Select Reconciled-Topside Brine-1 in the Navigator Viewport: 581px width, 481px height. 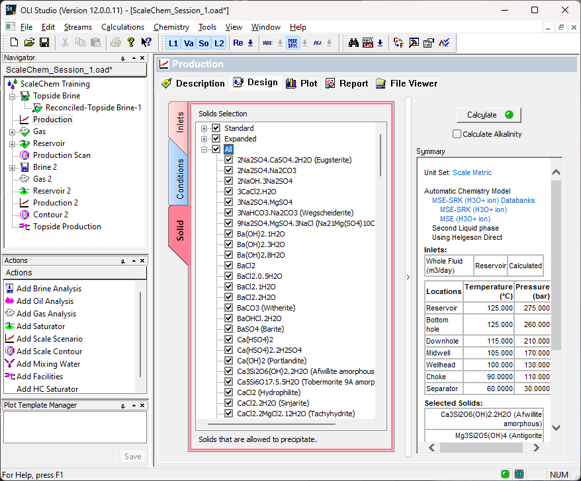point(93,108)
